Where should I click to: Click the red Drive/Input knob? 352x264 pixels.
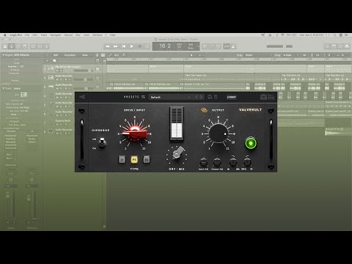(134, 133)
